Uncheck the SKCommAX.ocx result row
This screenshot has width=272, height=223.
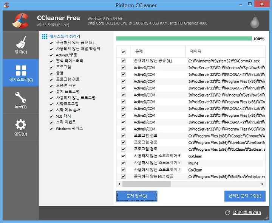123,61
